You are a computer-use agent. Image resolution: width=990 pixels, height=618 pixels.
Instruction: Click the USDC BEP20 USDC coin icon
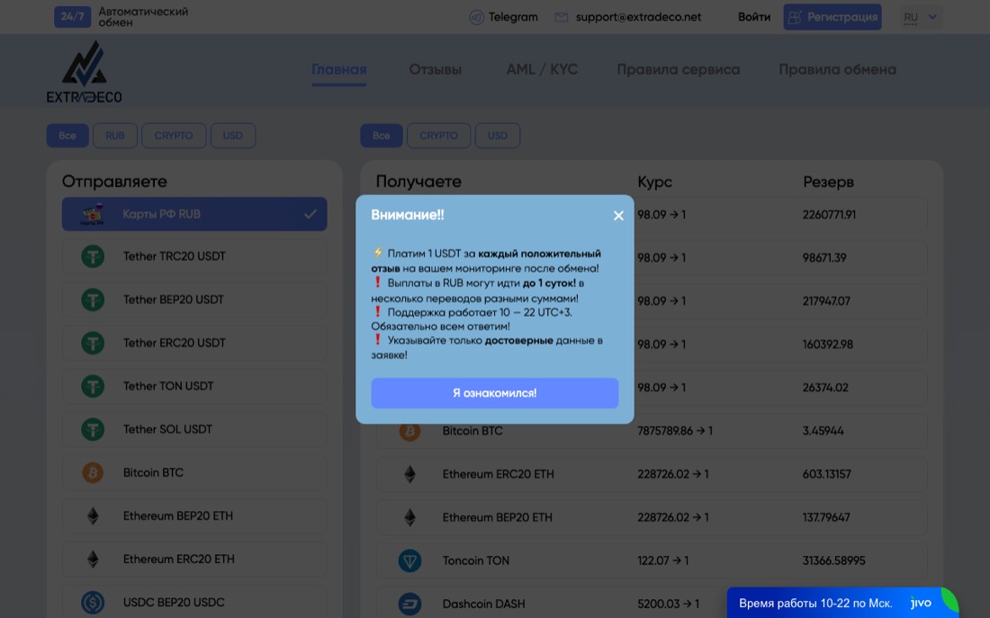(93, 602)
